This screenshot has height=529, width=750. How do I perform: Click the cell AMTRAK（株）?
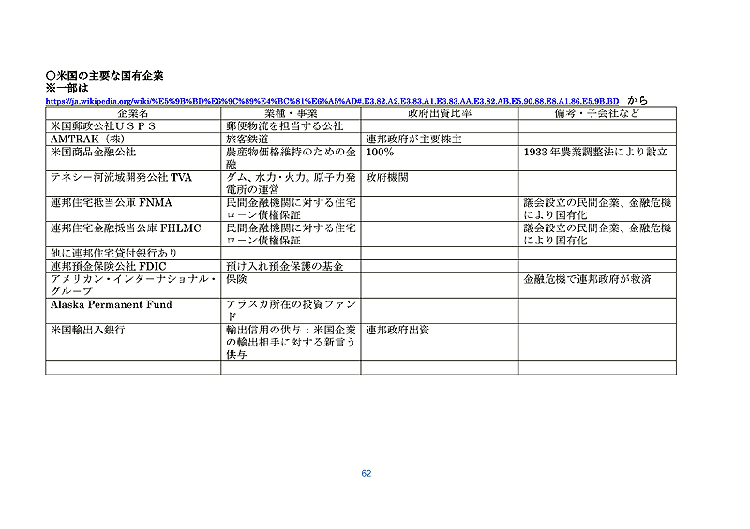(x=133, y=140)
